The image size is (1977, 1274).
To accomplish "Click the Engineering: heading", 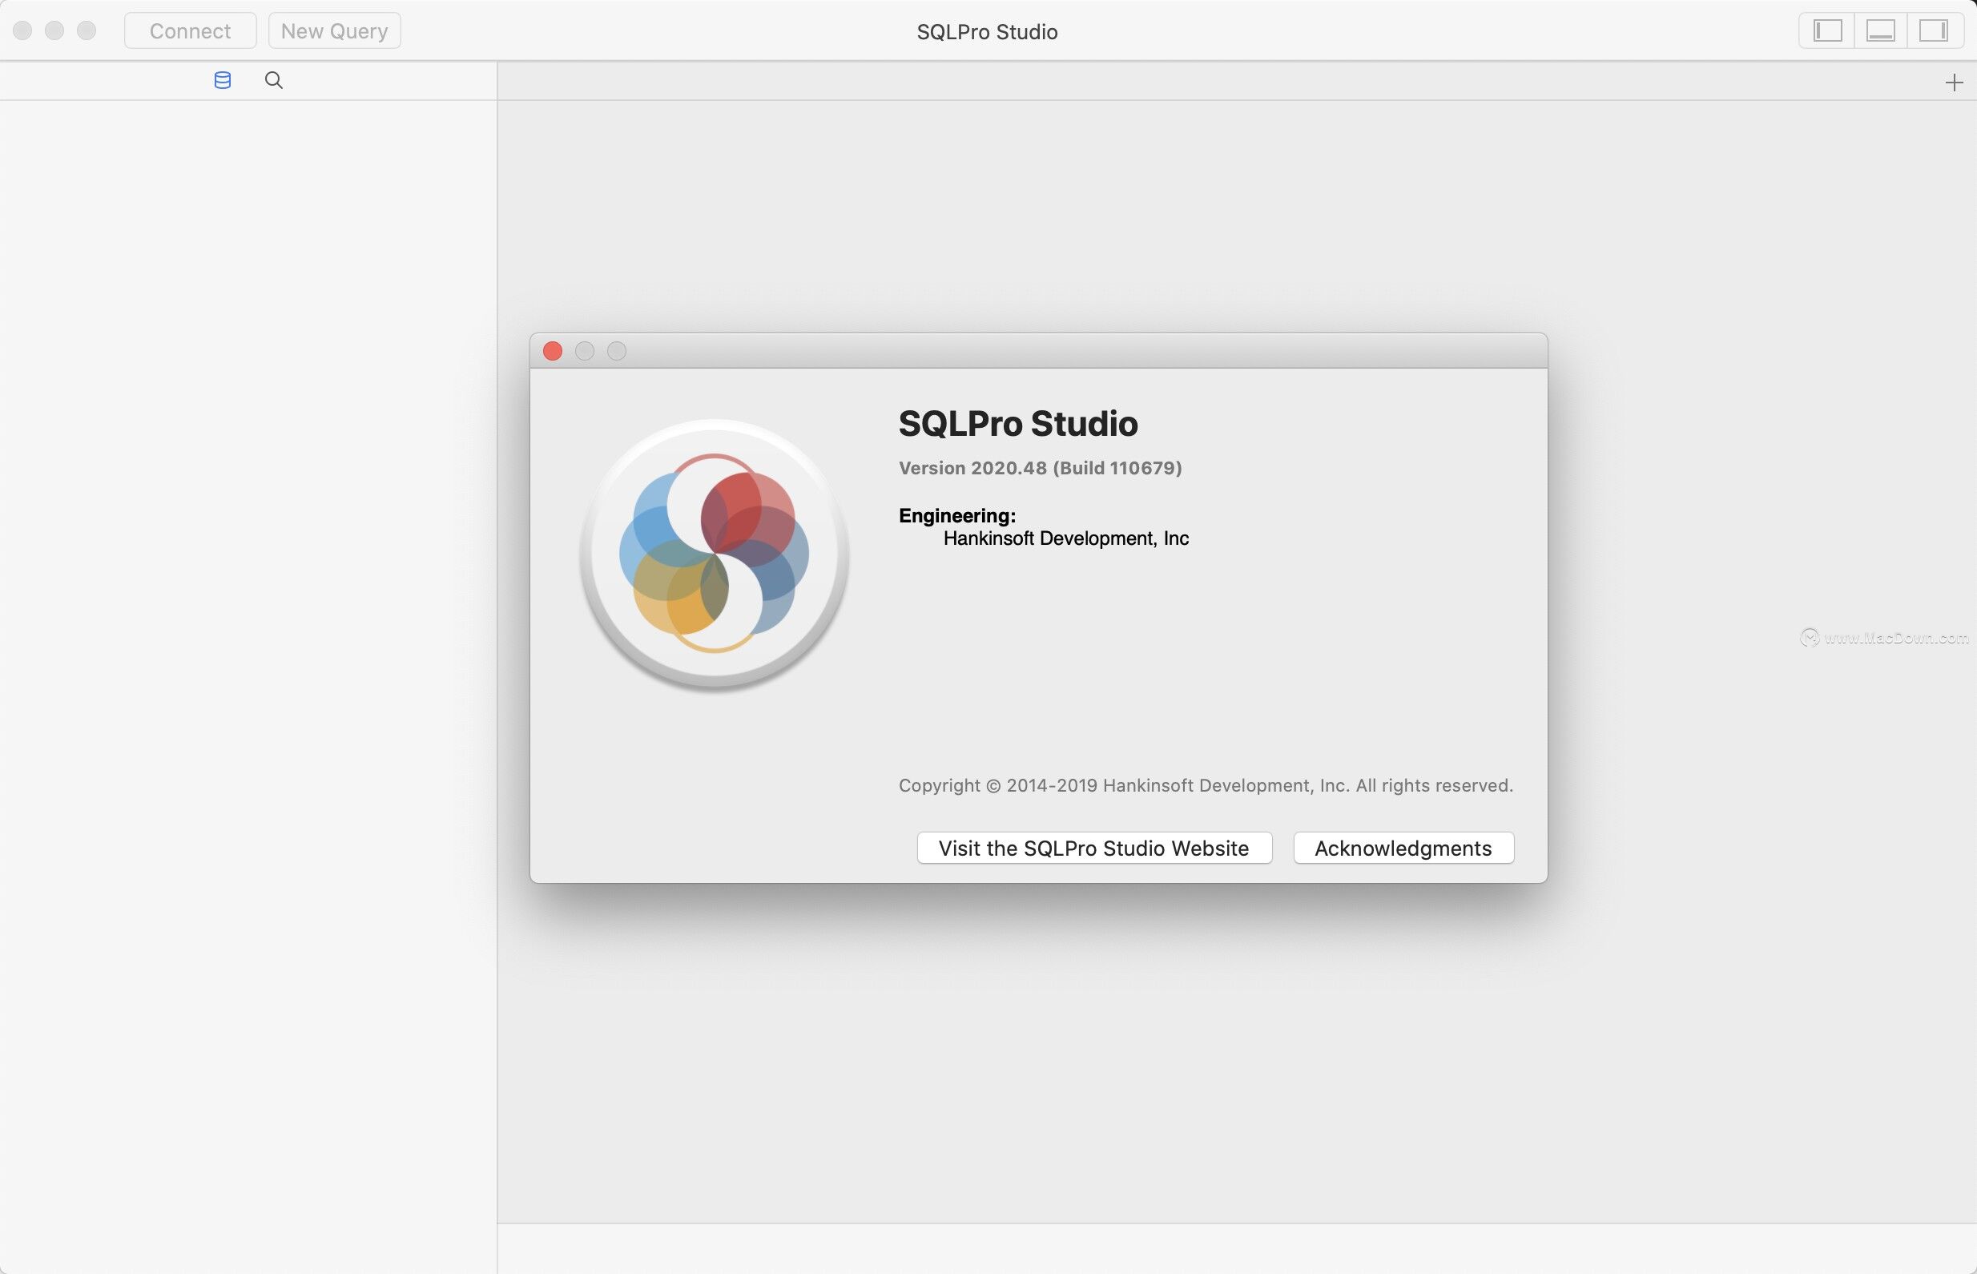I will [x=956, y=515].
